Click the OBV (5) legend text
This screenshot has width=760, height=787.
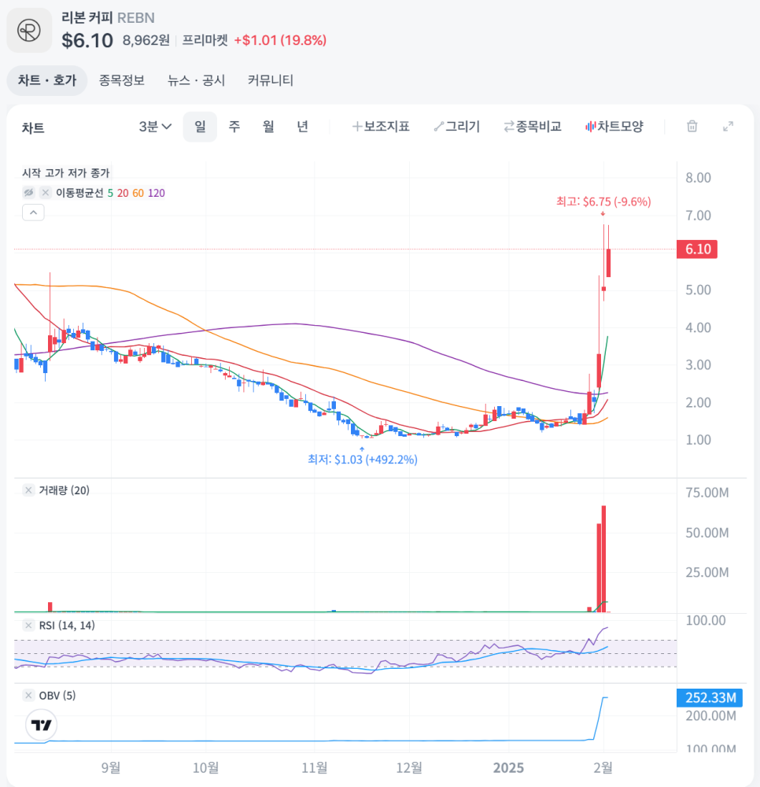[x=57, y=696]
